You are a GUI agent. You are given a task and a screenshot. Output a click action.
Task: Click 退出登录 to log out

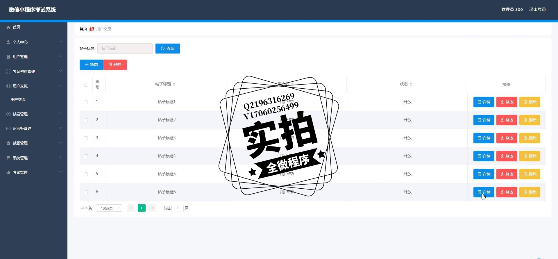pos(537,10)
